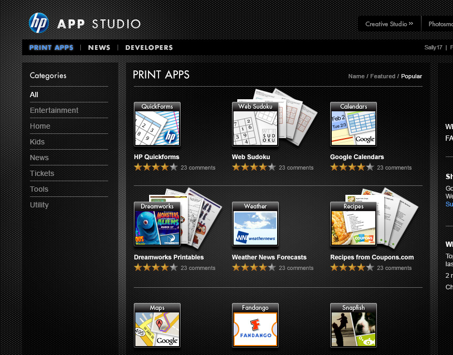Viewport: 453px width, 355px height.
Task: Open the Developers navigation tab
Action: pyautogui.click(x=149, y=47)
